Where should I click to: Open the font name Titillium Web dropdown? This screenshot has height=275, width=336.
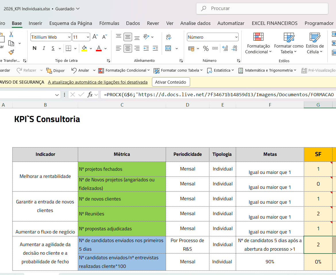[x=69, y=37]
